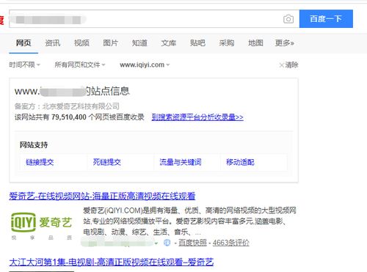
Task: Open the 移动适配 link
Action: point(240,162)
